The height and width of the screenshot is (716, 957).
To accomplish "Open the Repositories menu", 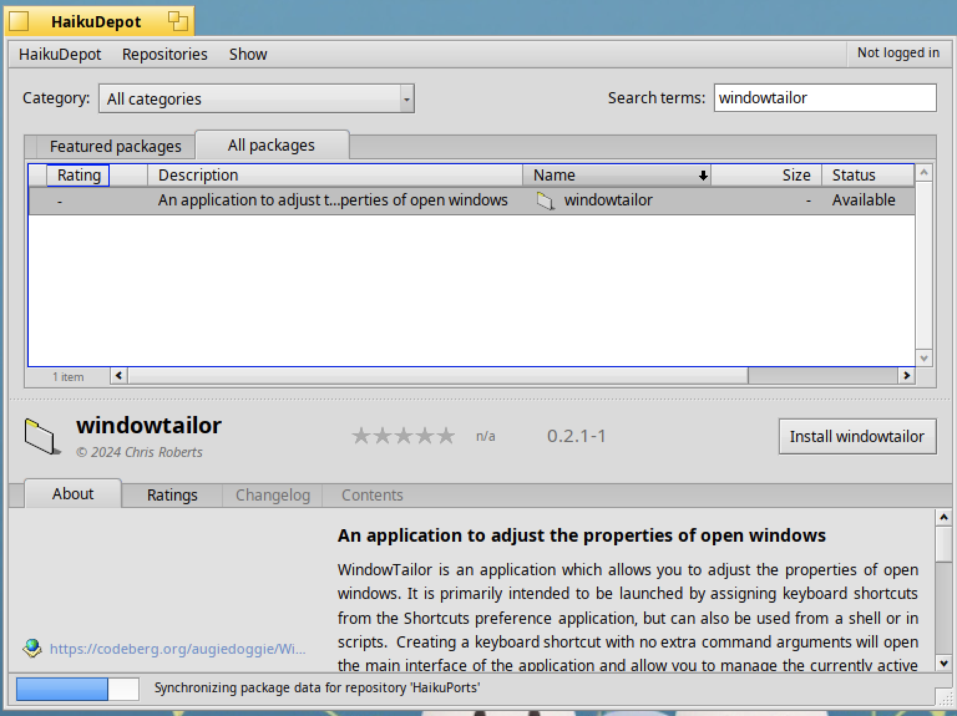I will pyautogui.click(x=164, y=54).
